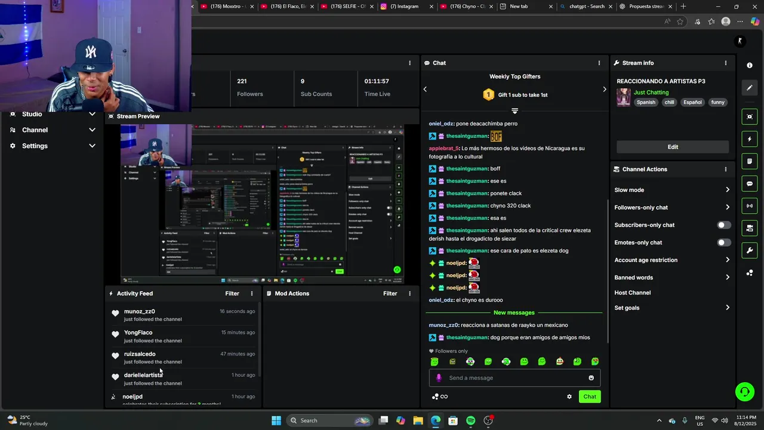Click the Stream Preview video thumbnail
Viewport: 764px width, 430px height.
pos(262,204)
